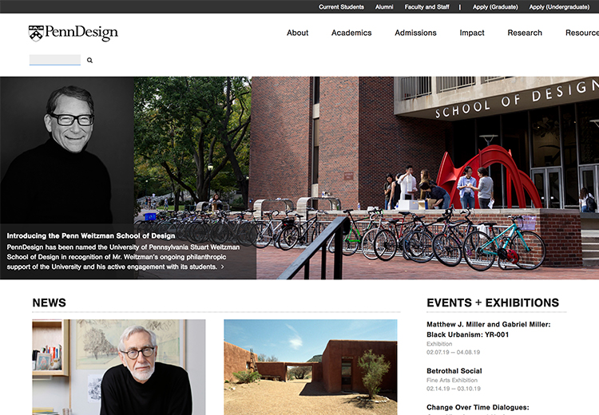Click the search magnifier icon
The height and width of the screenshot is (415, 599).
point(89,60)
